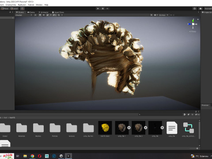Open the Account dropdown
This screenshot has height=159, width=212.
pos(208,8)
